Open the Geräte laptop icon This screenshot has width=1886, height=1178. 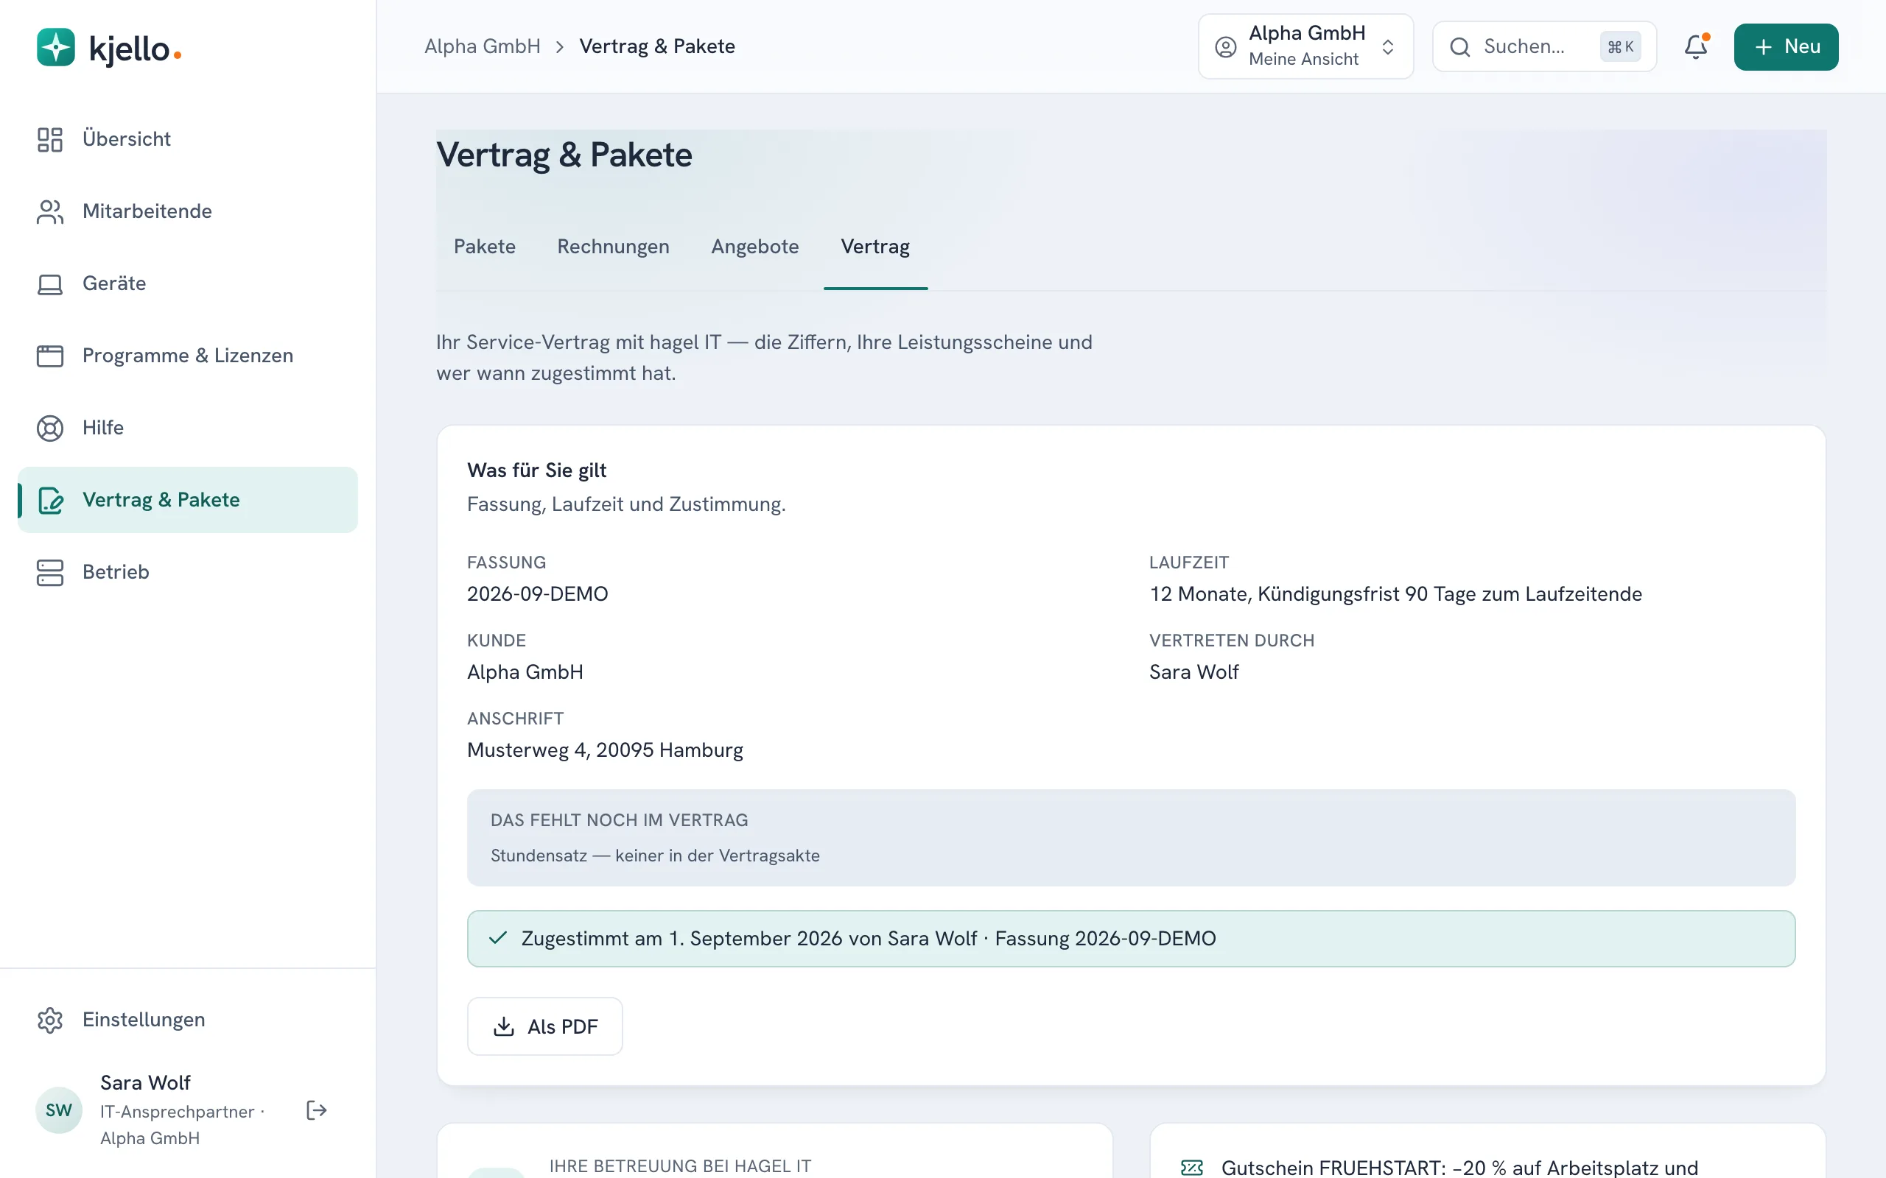click(50, 283)
